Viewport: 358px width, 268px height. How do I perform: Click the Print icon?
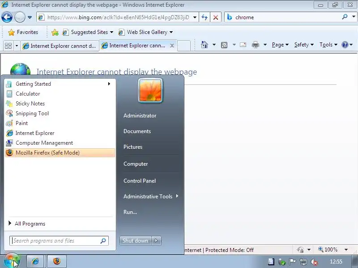click(255, 45)
